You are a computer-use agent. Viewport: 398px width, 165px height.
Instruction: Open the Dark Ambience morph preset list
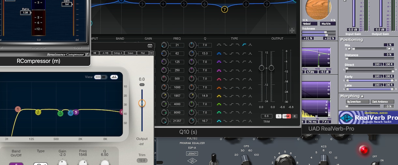click(382, 102)
